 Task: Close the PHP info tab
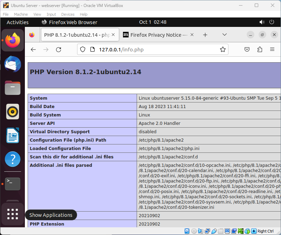tap(113, 35)
